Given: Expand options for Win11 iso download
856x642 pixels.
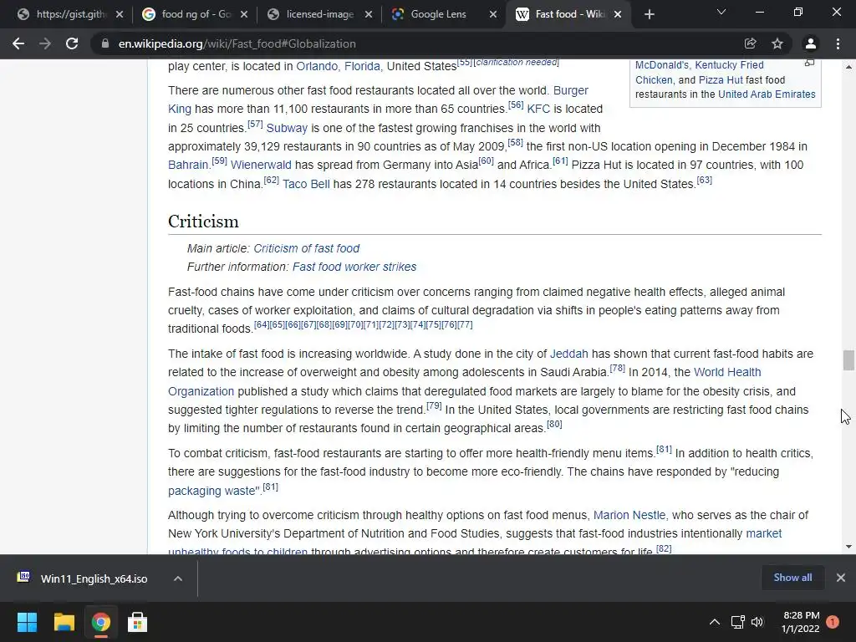Looking at the screenshot, I should pyautogui.click(x=178, y=578).
